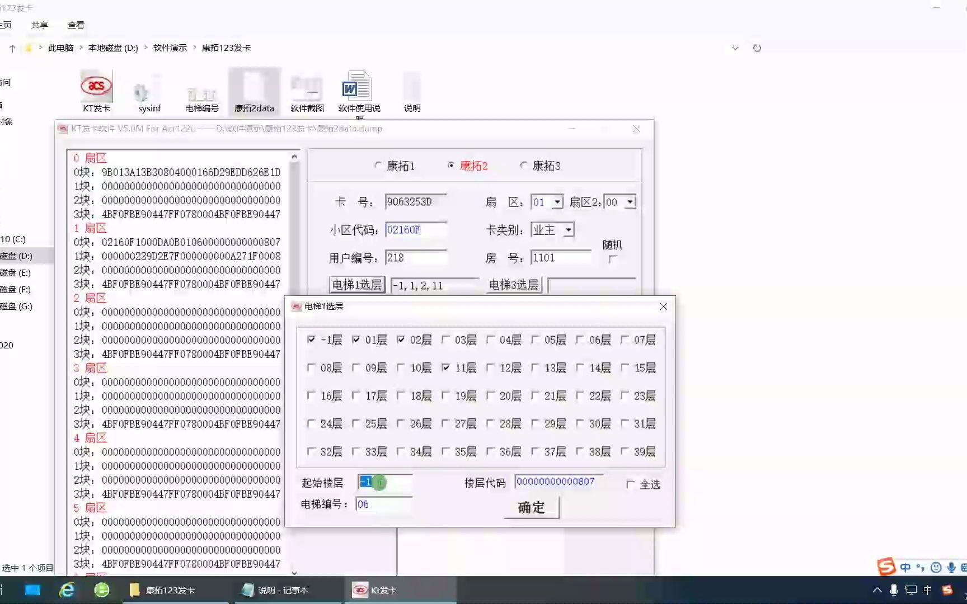Click the 起始楼层 start floor field
The width and height of the screenshot is (967, 604).
385,482
